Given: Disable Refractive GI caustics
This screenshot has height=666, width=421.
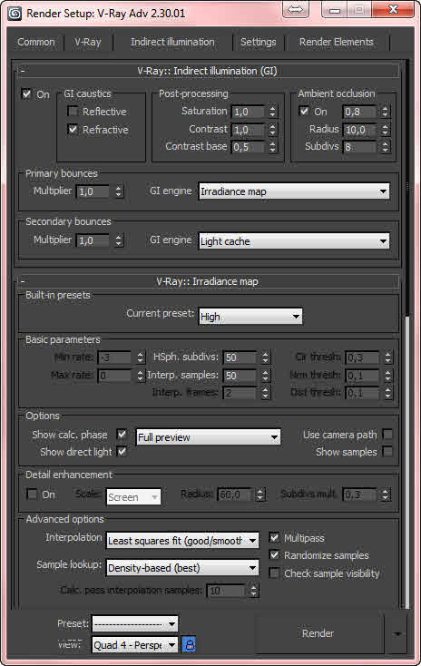Looking at the screenshot, I should (73, 129).
